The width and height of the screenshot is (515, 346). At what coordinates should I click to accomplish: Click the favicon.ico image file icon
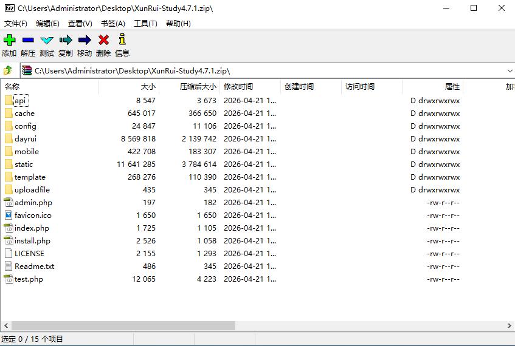point(9,215)
